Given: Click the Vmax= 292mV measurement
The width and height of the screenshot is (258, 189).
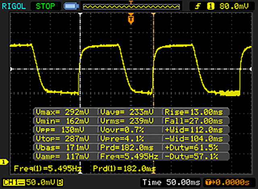Looking at the screenshot, I should [62, 112].
